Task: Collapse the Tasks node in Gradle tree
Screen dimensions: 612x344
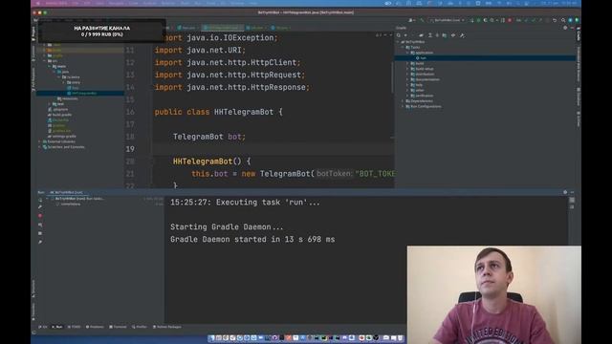Action: click(x=404, y=47)
